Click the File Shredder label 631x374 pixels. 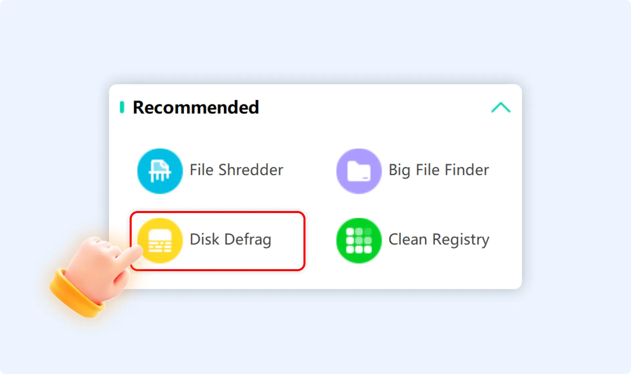236,170
